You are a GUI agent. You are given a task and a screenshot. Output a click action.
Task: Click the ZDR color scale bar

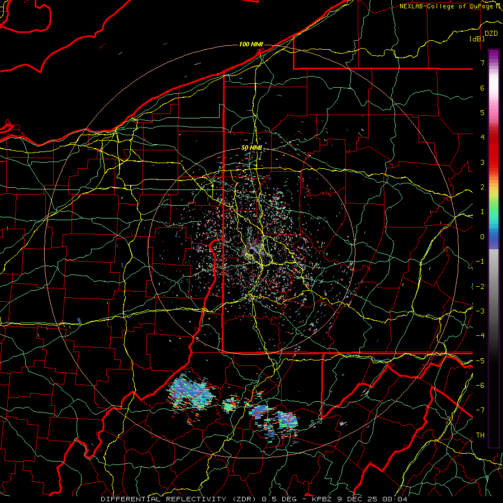click(493, 248)
